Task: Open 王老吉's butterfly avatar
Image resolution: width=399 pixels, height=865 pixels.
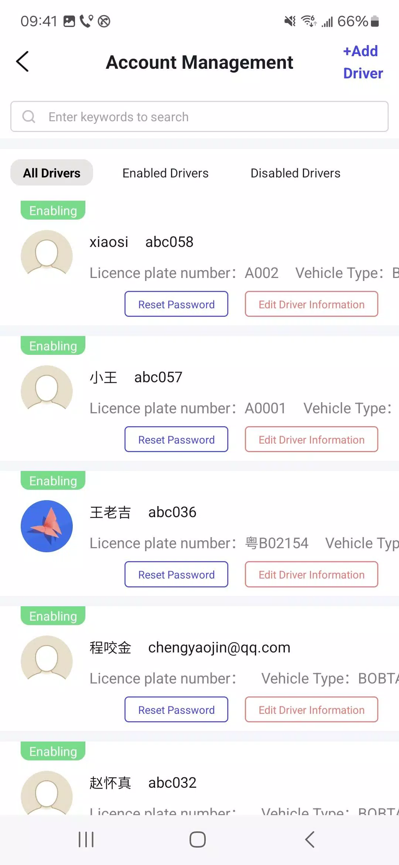Action: click(47, 526)
